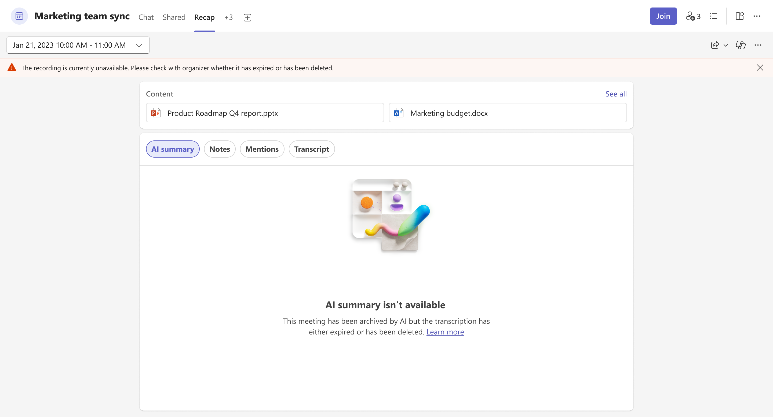Click the 'AI summary isn't available' heading

click(385, 305)
